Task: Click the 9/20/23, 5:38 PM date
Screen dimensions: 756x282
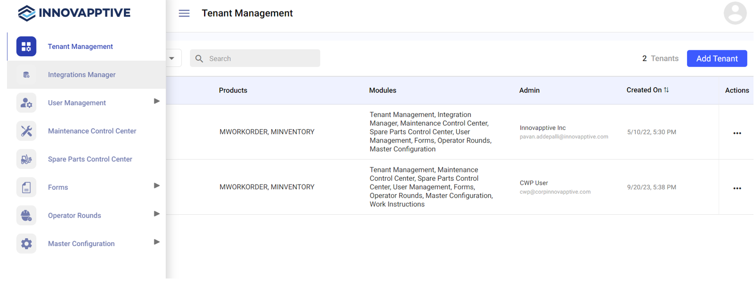Action: click(x=652, y=187)
